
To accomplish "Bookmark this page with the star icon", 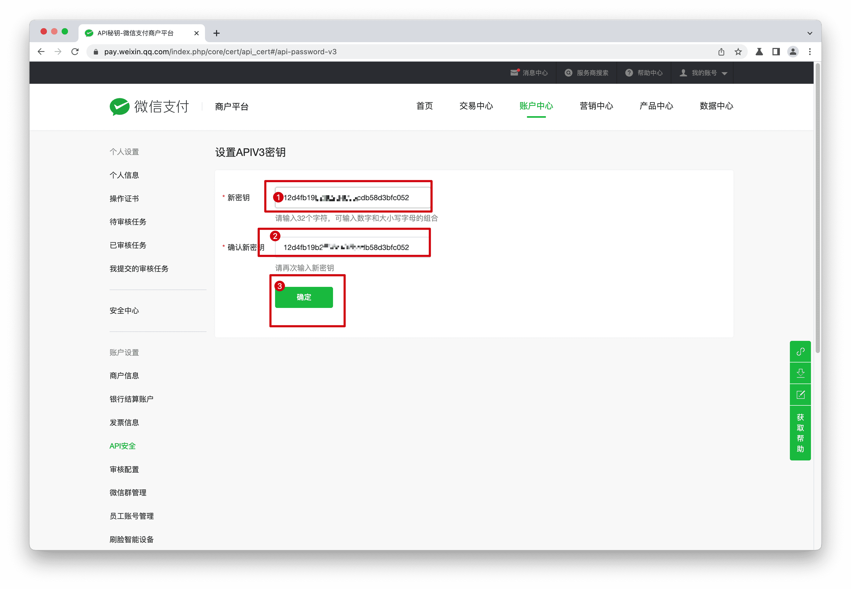I will pyautogui.click(x=738, y=52).
